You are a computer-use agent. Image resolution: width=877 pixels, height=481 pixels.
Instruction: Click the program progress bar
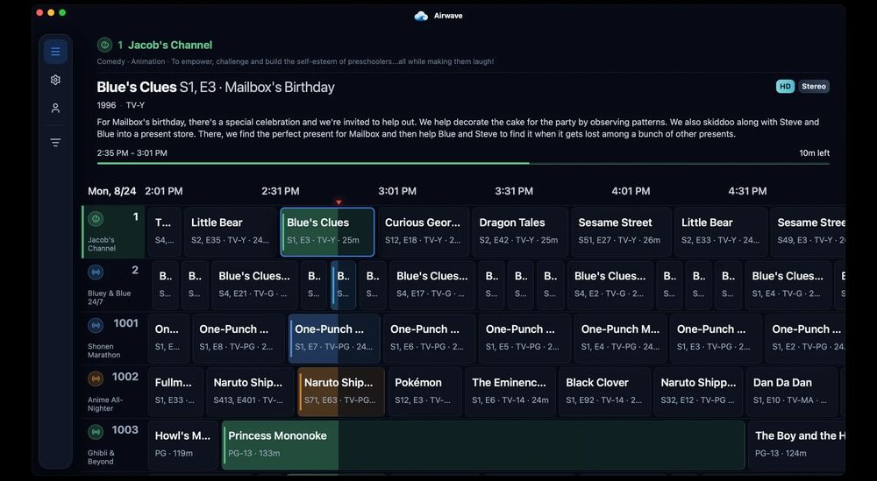tap(463, 164)
